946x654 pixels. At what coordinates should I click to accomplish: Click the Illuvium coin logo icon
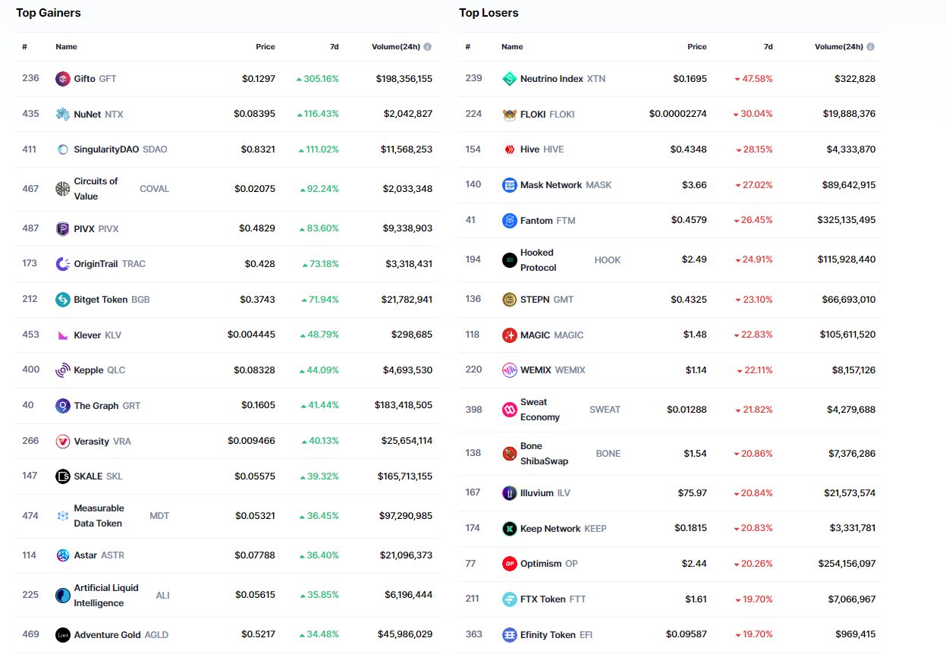point(509,493)
